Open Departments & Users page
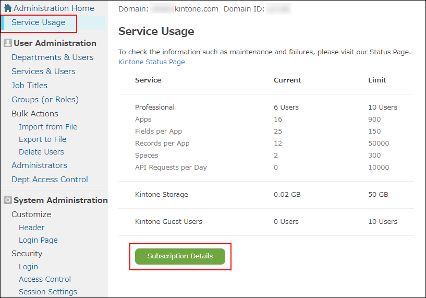426x298 pixels. (53, 57)
